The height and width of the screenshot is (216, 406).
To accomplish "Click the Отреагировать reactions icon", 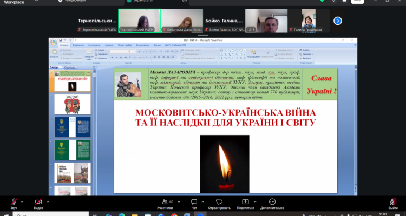I will (x=219, y=202).
